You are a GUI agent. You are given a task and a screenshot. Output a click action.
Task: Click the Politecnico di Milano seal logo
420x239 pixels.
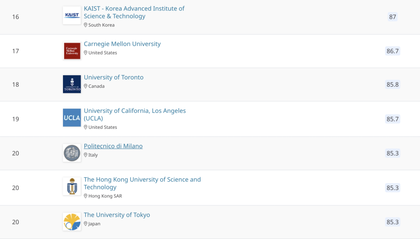72,153
